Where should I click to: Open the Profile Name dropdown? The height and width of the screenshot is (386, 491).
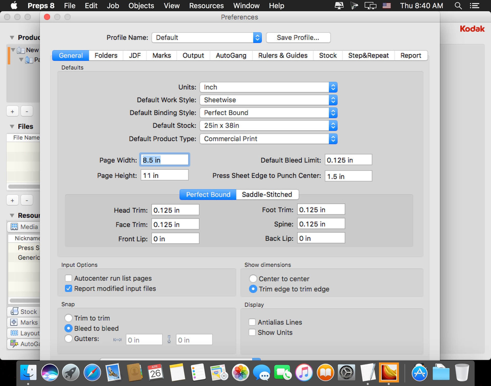(207, 37)
